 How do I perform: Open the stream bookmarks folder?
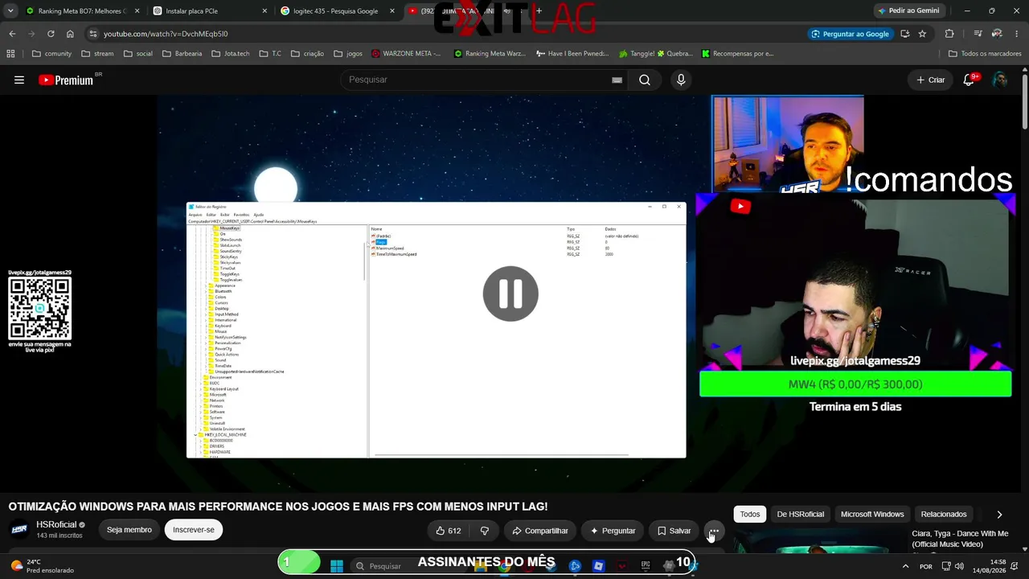98,54
